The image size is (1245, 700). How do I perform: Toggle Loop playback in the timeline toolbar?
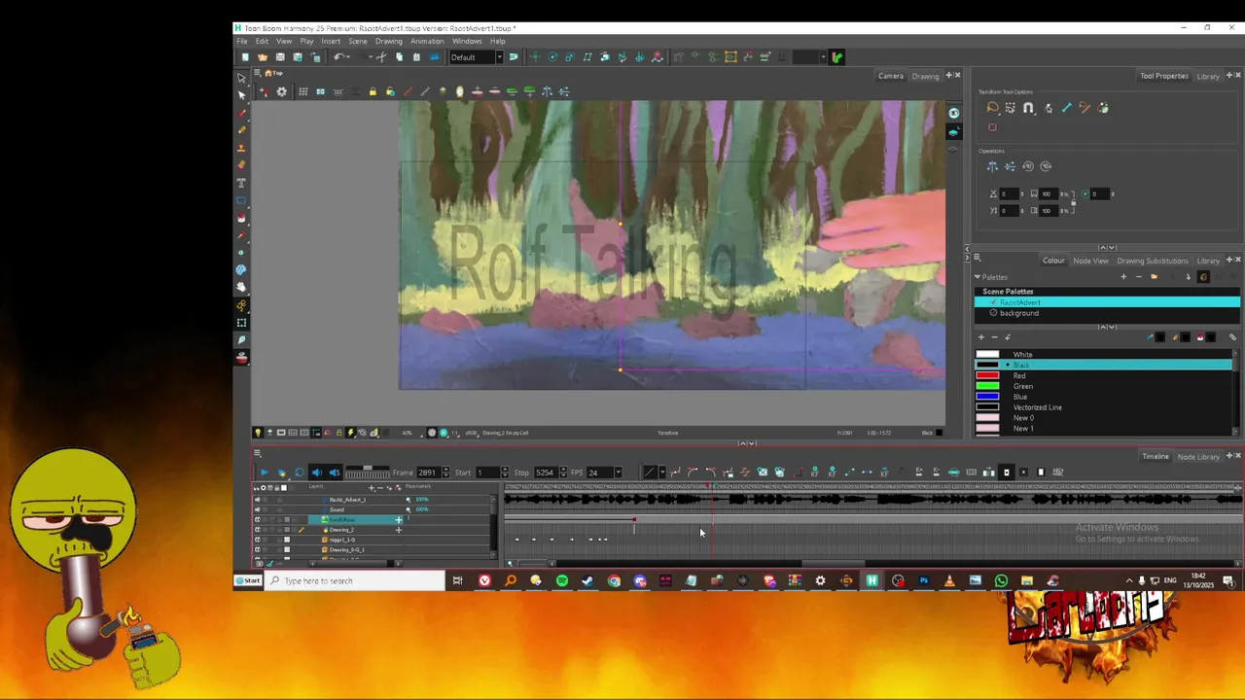[x=299, y=472]
